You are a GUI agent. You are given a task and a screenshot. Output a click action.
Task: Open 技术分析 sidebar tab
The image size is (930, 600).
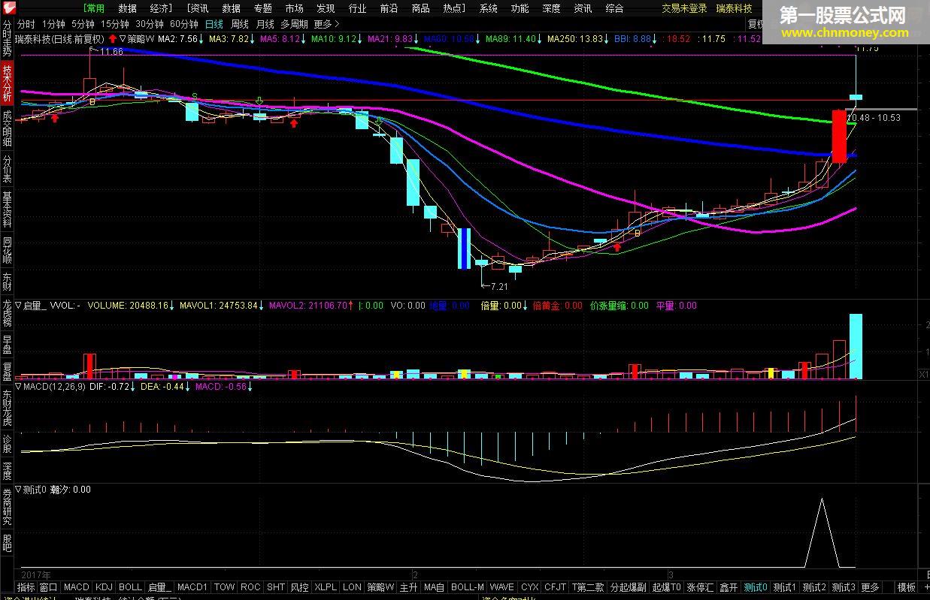(7, 83)
